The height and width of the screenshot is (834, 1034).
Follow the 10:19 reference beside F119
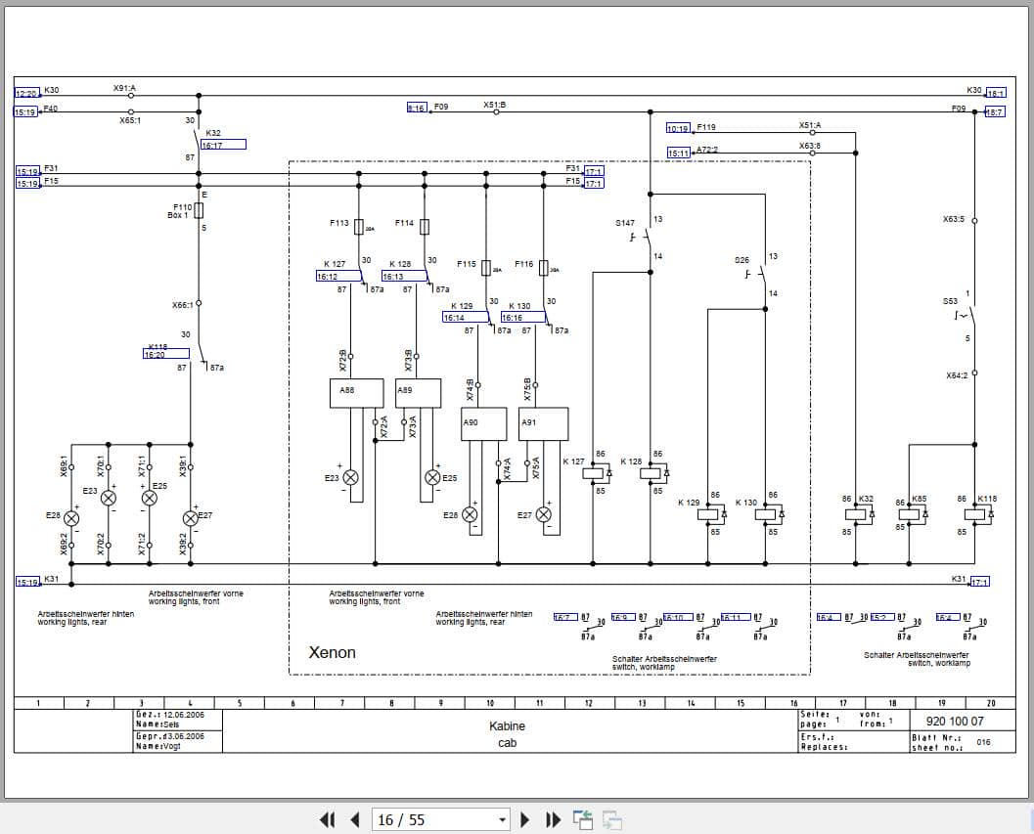[x=679, y=128]
